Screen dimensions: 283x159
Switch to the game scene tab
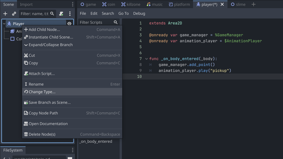88,4
